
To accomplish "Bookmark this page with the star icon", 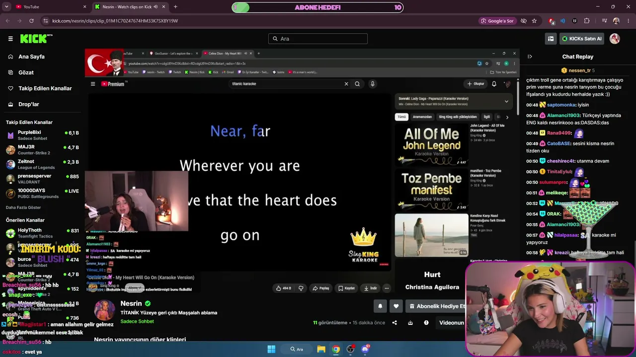I will [x=534, y=21].
